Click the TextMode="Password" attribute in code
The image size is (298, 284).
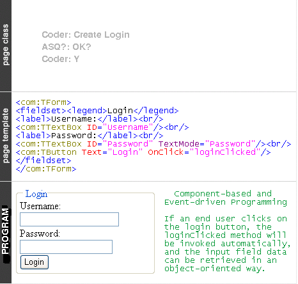point(207,144)
